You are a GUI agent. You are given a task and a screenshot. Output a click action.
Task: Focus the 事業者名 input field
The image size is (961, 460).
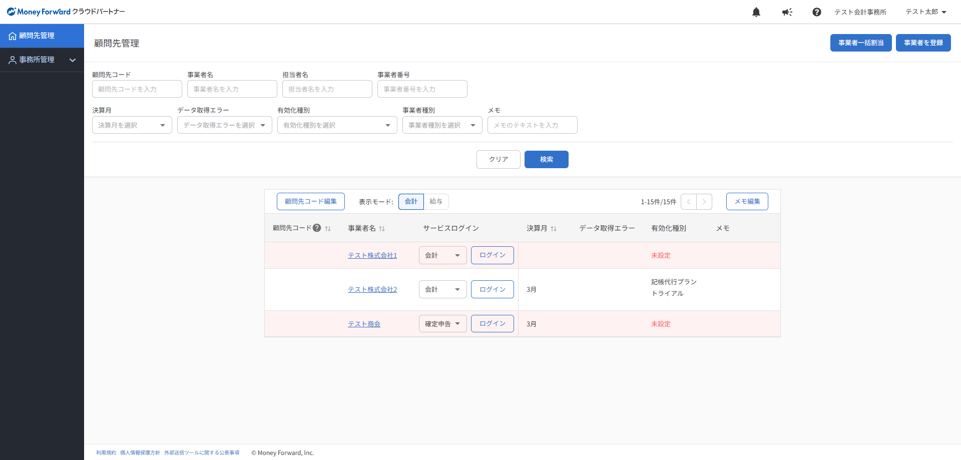pyautogui.click(x=232, y=89)
